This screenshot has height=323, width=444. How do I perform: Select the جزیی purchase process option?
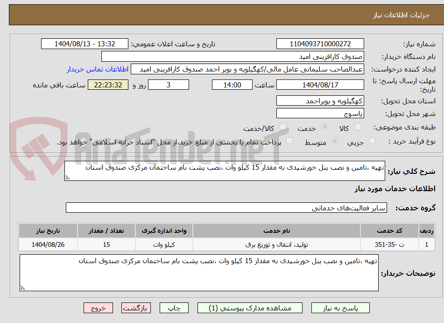(372, 141)
